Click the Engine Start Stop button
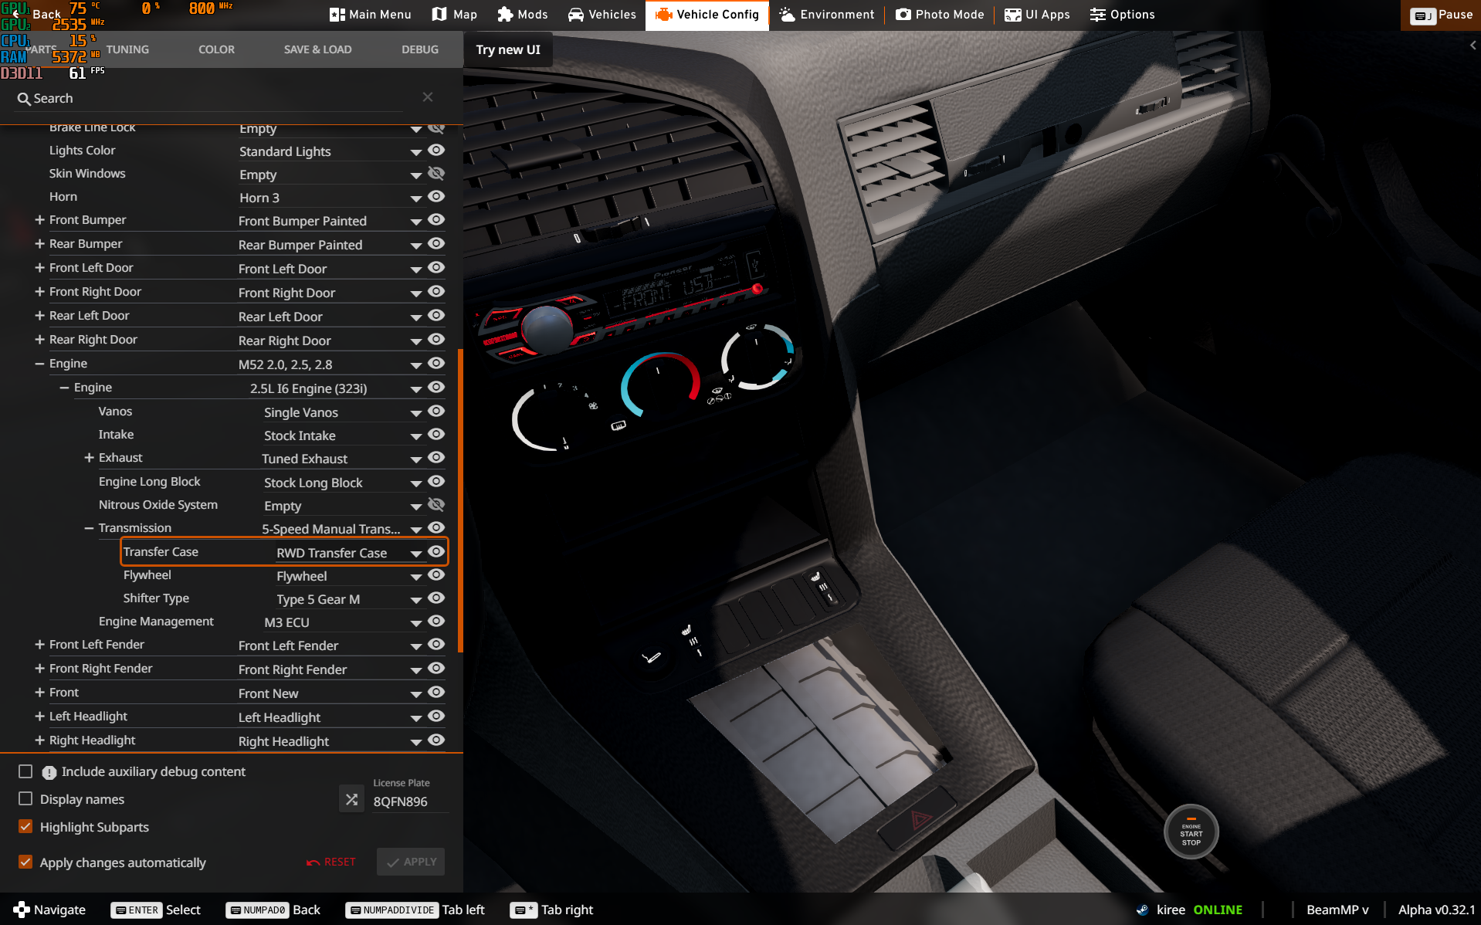 point(1191,832)
